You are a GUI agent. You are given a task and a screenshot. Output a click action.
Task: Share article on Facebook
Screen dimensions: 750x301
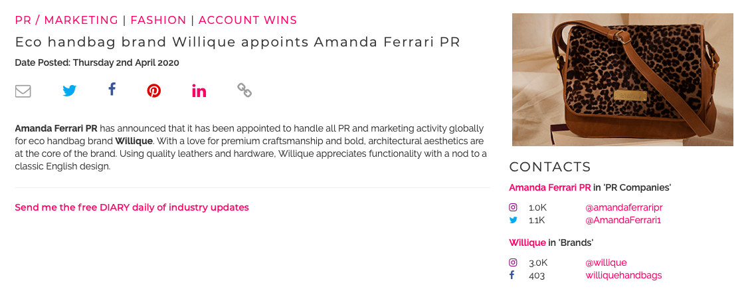tap(112, 90)
